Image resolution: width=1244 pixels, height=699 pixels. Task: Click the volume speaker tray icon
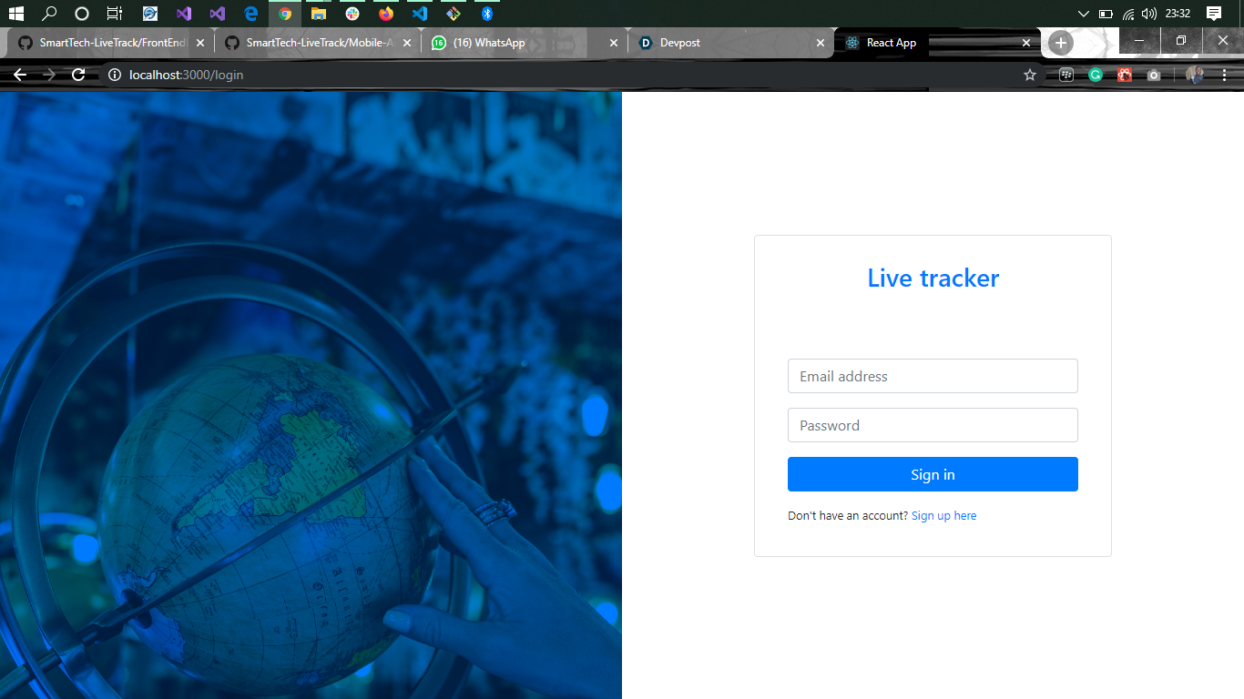(x=1148, y=14)
